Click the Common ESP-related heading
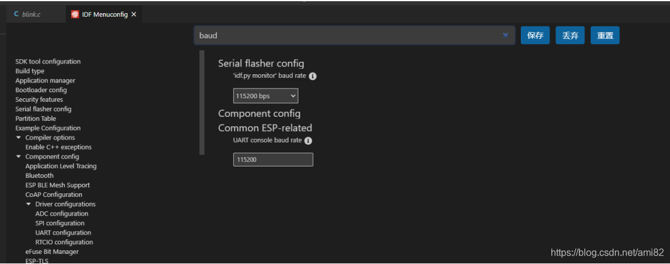This screenshot has width=670, height=264. (265, 128)
